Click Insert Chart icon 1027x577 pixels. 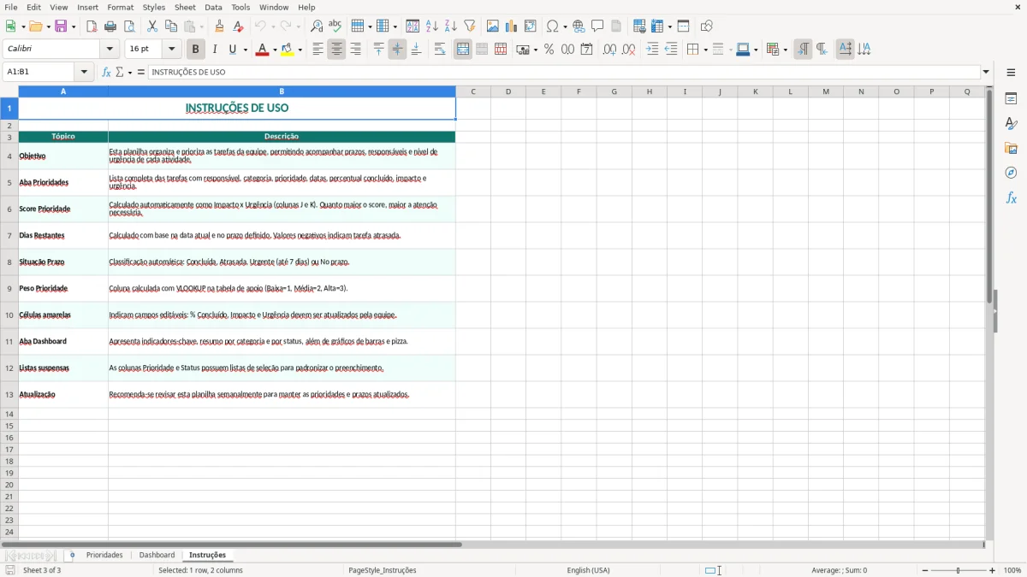click(512, 26)
